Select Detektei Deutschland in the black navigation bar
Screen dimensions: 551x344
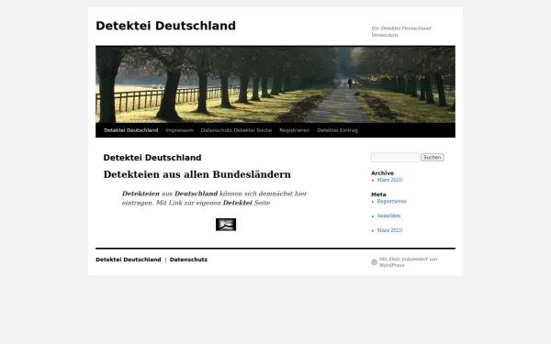point(131,130)
